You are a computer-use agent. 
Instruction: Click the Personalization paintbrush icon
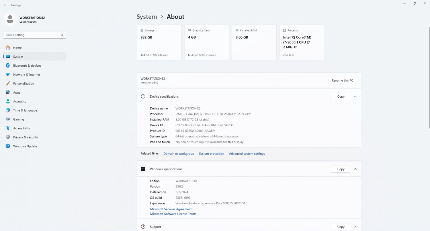point(8,84)
